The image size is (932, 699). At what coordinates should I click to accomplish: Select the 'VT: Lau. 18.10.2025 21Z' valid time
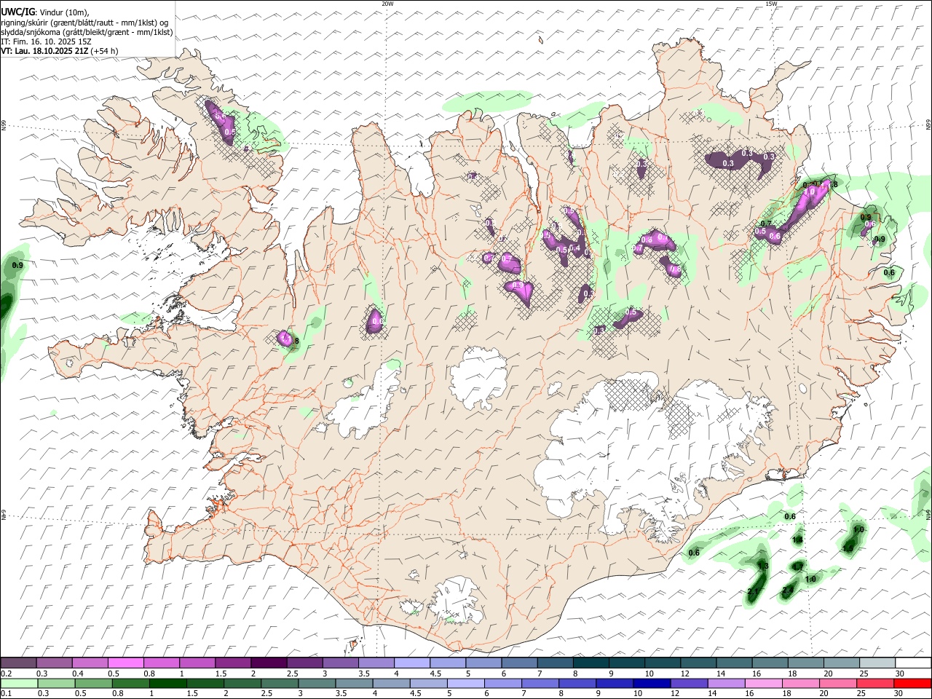coord(44,51)
